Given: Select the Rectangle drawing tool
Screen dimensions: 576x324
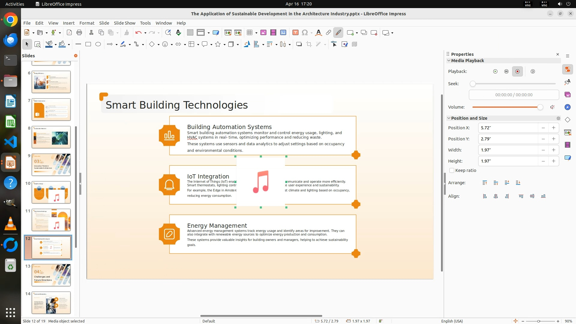Looking at the screenshot, I should click(x=88, y=44).
